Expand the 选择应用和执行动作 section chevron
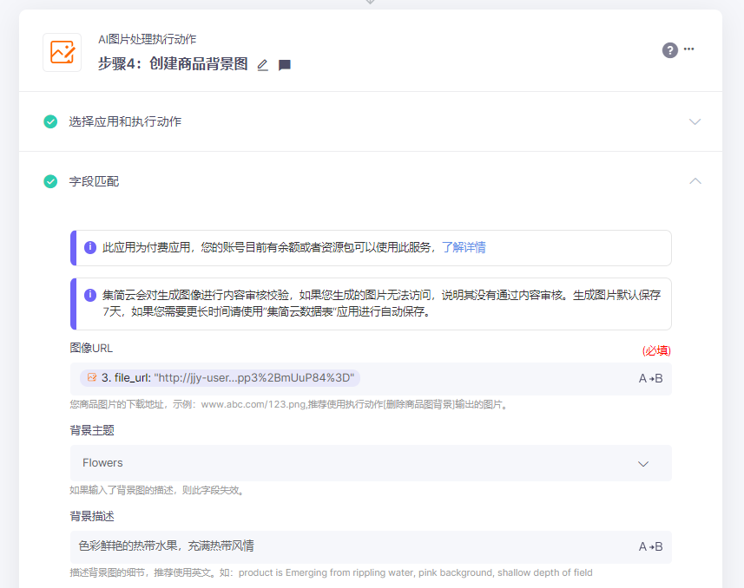 (x=695, y=122)
